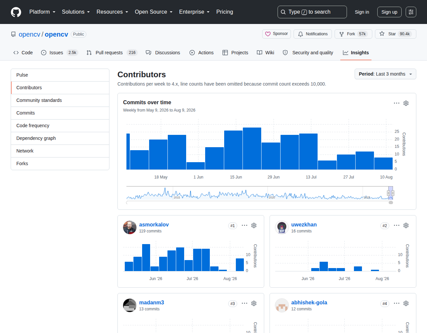Sponsor the opencv project
The height and width of the screenshot is (333, 427).
click(277, 34)
